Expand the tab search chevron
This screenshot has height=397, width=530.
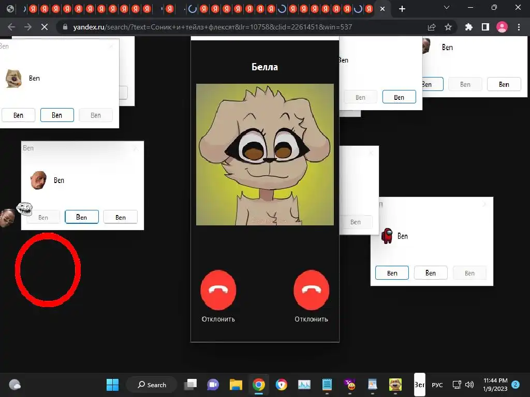point(447,7)
